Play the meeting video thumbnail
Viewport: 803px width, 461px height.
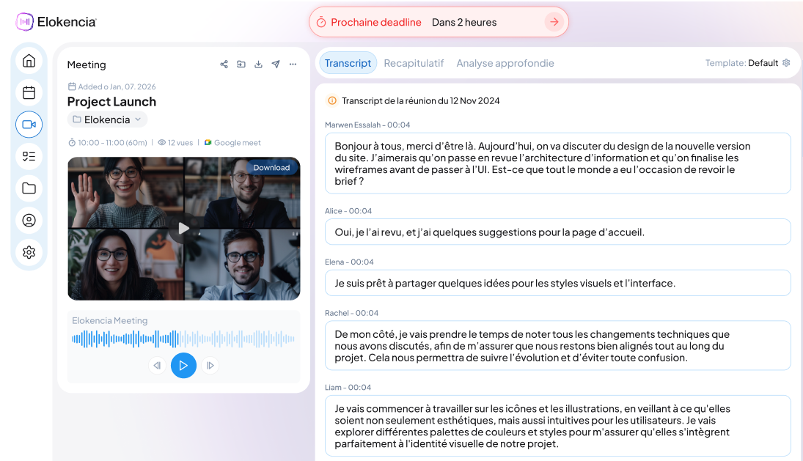[183, 228]
